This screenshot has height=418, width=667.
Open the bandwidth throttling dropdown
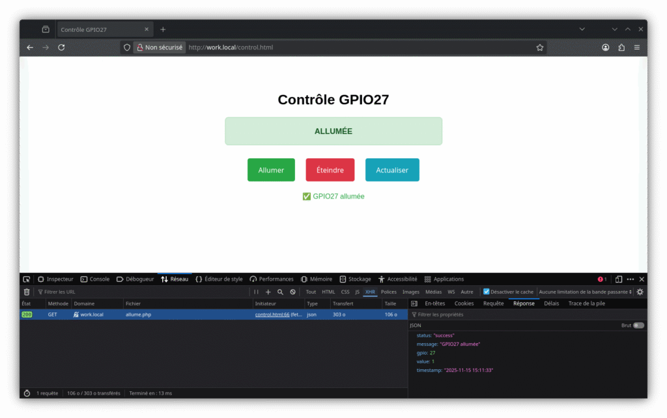coord(586,292)
